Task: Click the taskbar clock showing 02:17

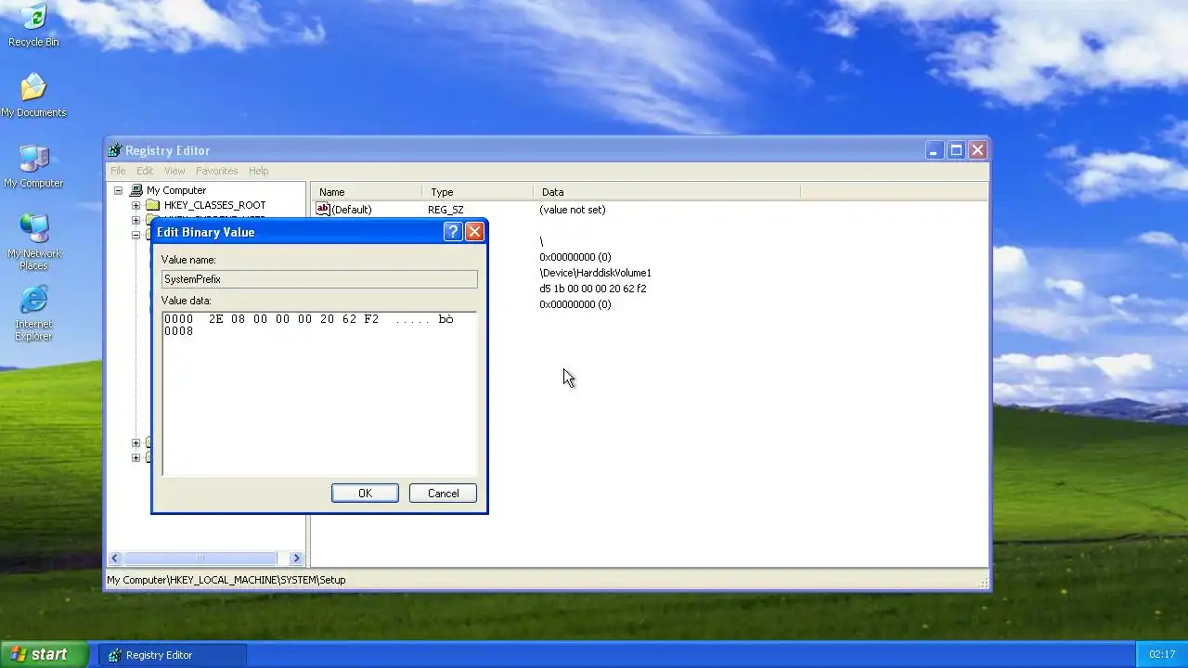Action: (x=1162, y=655)
